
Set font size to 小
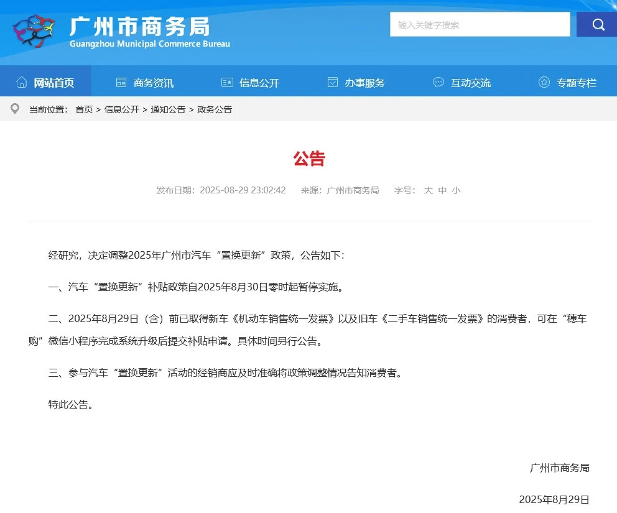click(x=456, y=190)
